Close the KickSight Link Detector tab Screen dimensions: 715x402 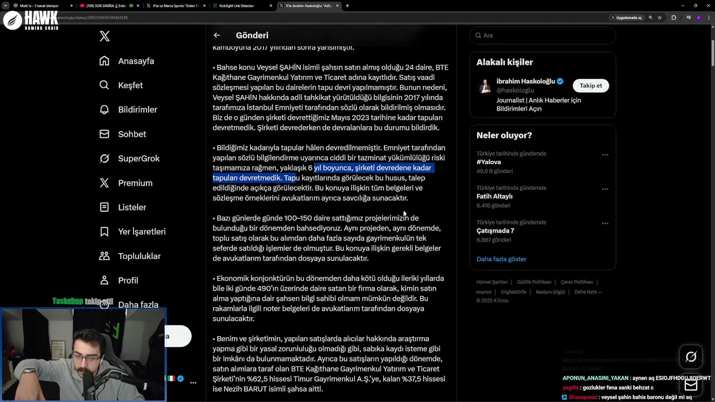(271, 6)
